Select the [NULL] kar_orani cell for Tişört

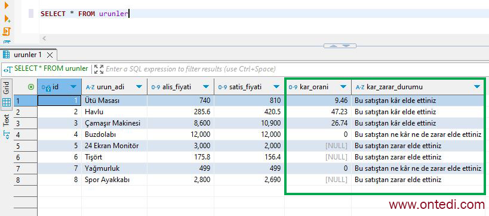pos(318,157)
